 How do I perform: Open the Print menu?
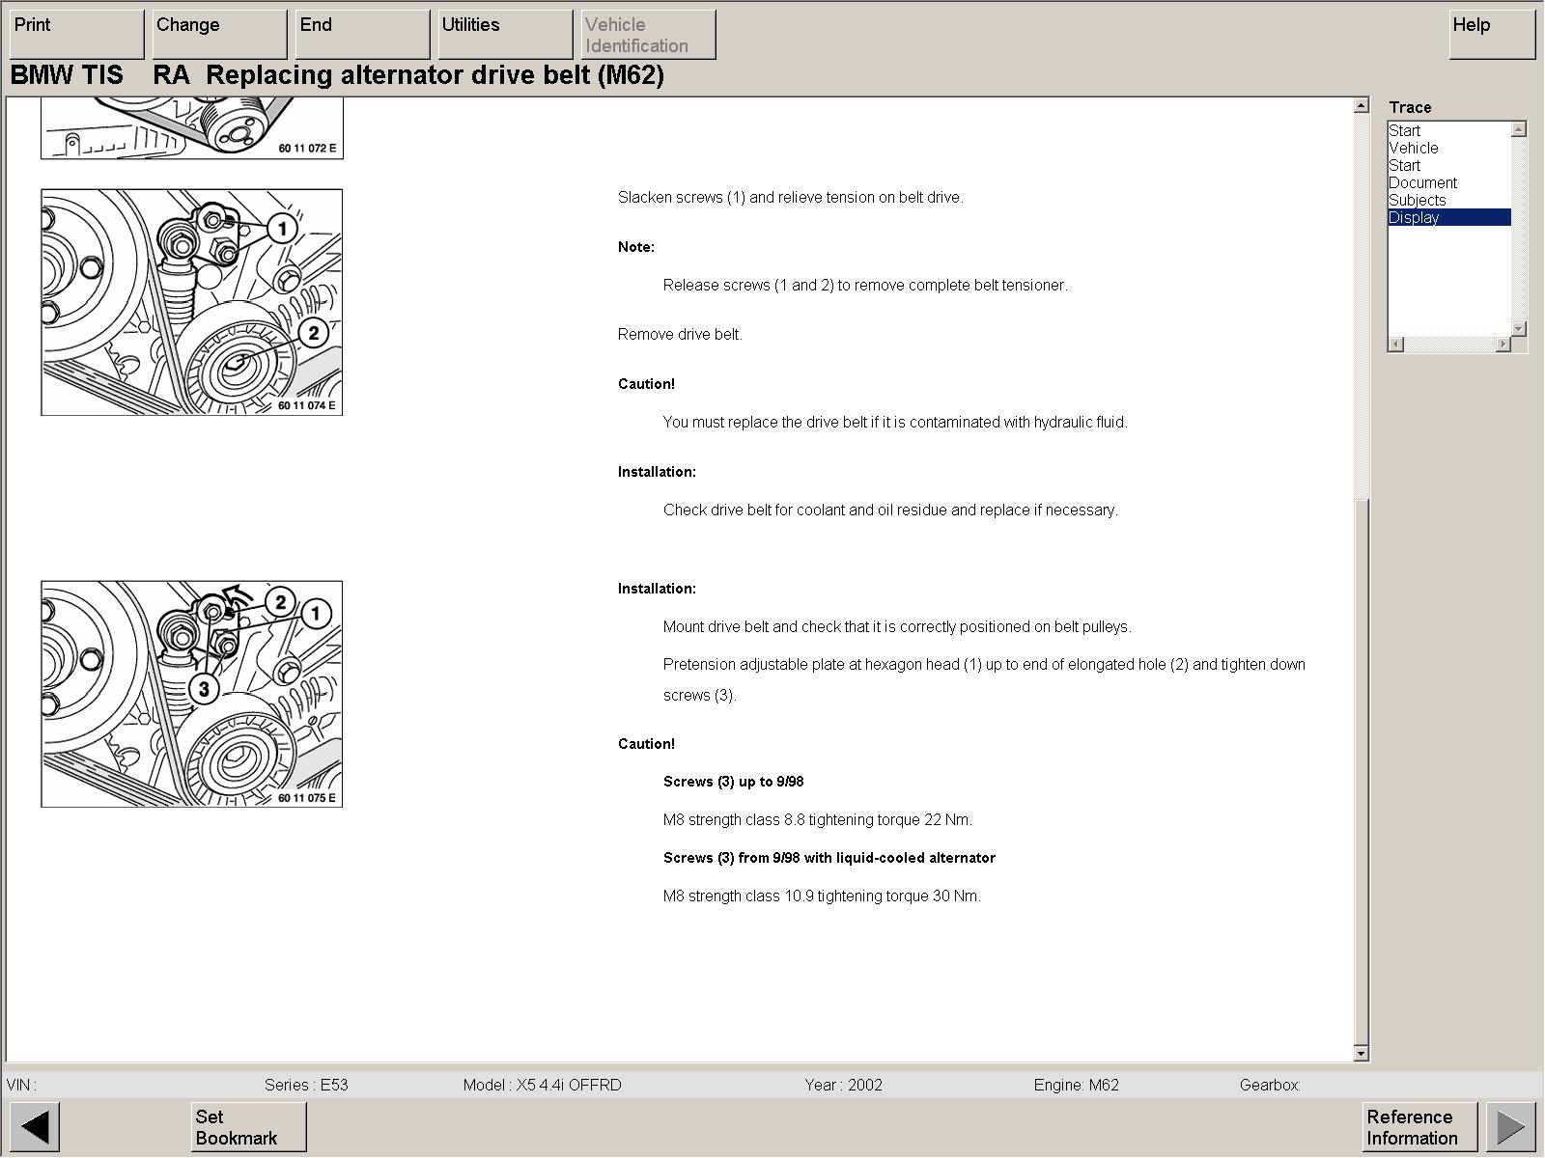pos(76,34)
